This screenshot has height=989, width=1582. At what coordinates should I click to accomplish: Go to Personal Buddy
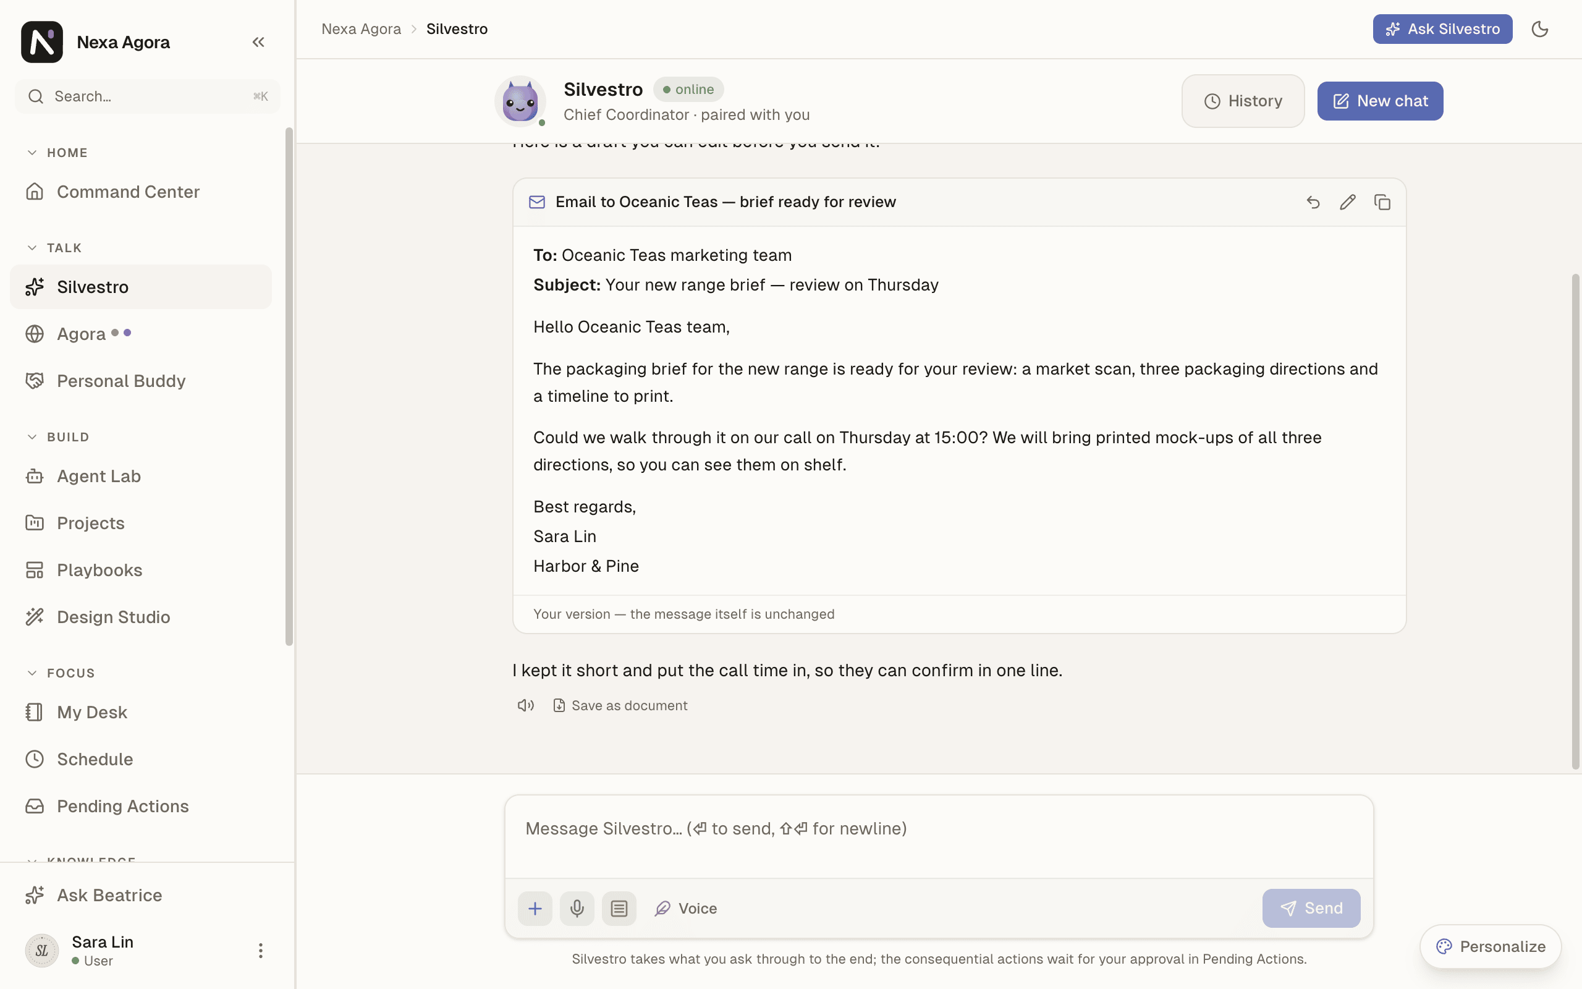(x=140, y=381)
